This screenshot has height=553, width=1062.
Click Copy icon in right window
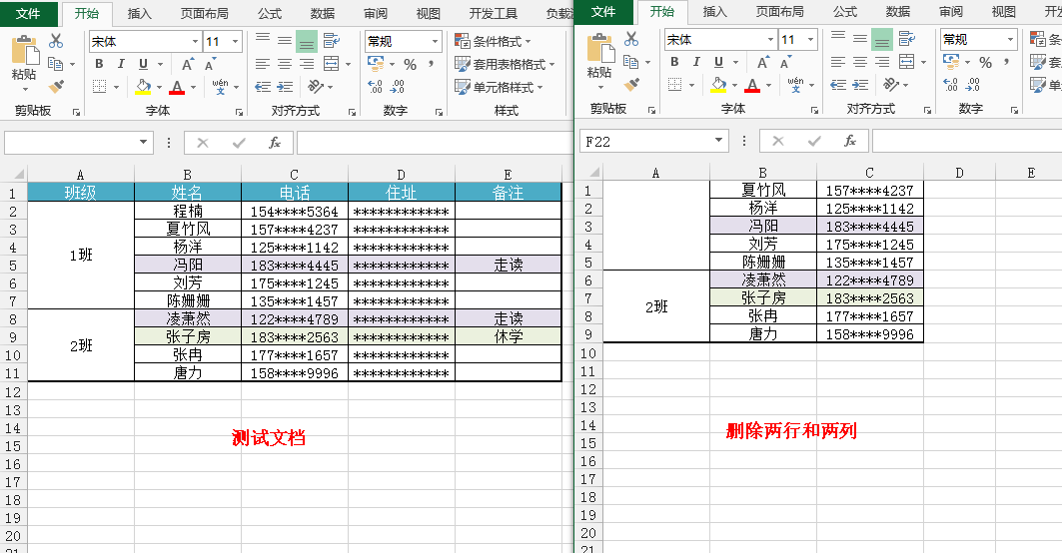(x=630, y=62)
